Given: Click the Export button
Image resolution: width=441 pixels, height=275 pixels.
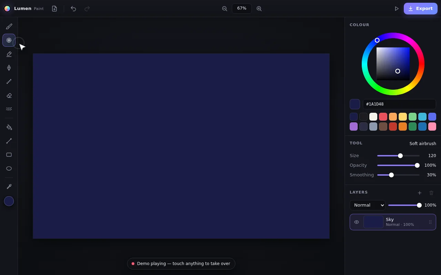Looking at the screenshot, I should tap(420, 9).
